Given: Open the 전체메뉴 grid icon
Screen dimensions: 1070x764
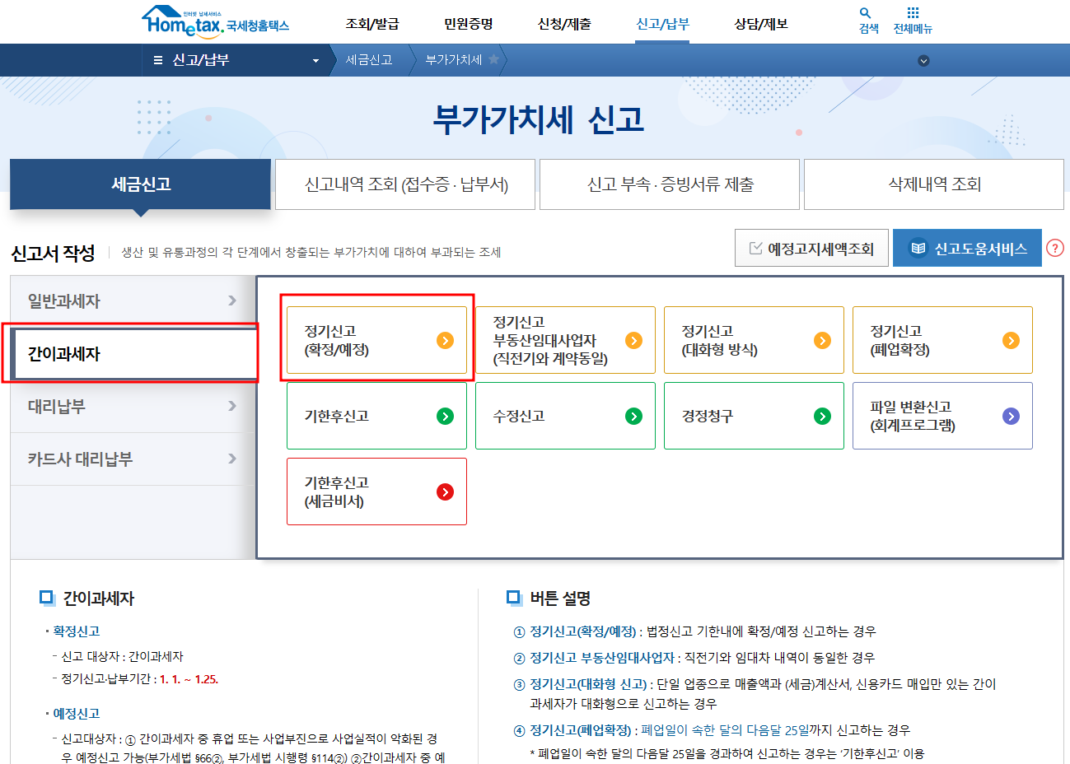Looking at the screenshot, I should [912, 14].
